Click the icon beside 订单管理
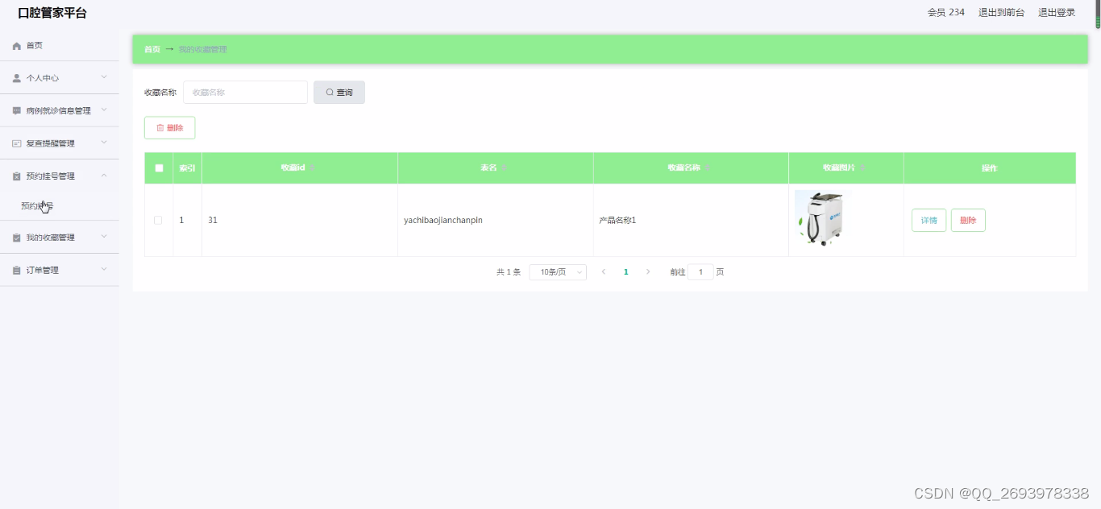 pos(17,271)
